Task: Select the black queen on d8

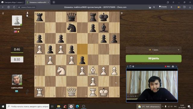Action: tap(71, 17)
